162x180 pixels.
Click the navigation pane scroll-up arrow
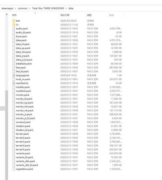point(7,15)
